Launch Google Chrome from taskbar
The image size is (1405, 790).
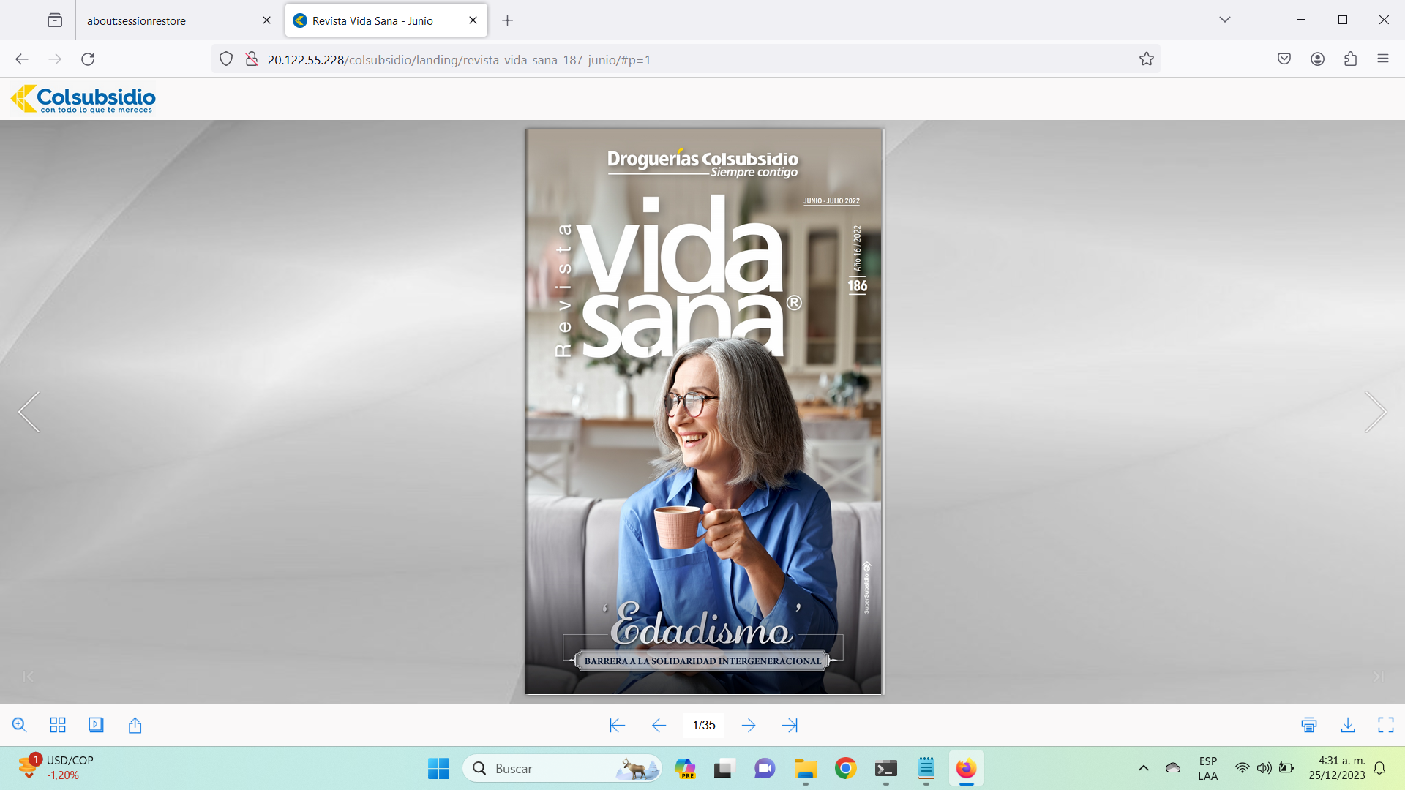(x=845, y=769)
